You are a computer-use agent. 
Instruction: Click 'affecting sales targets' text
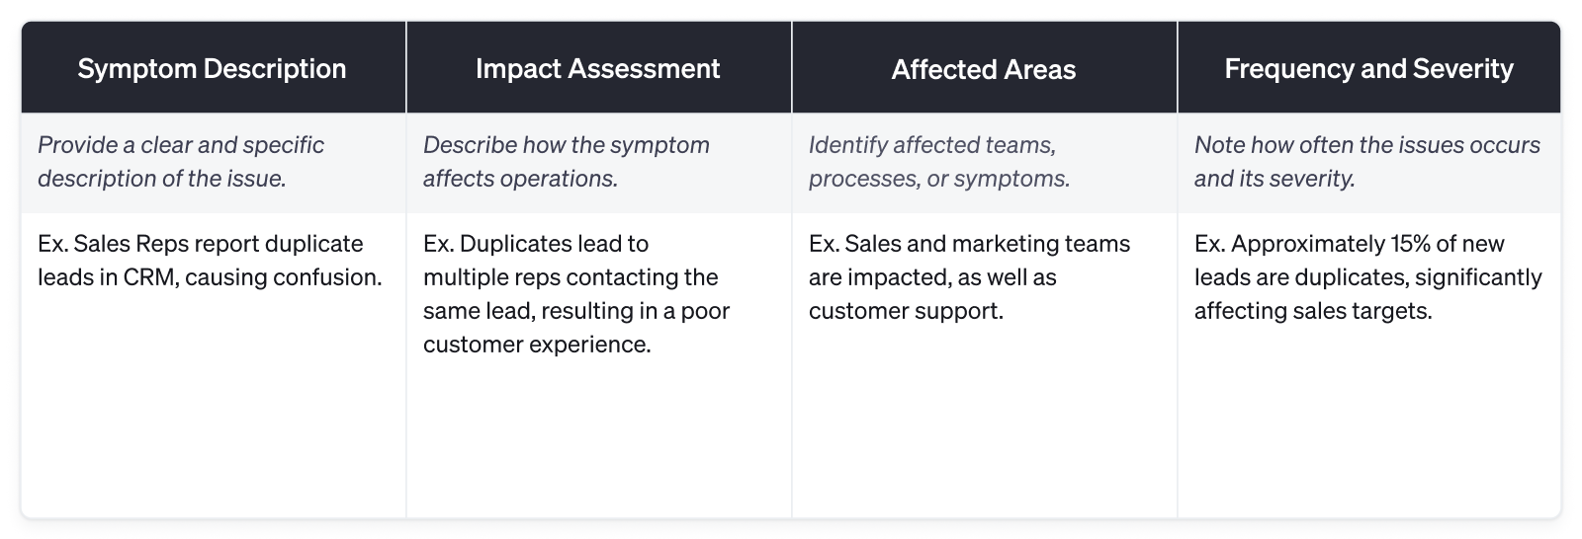(x=1313, y=312)
